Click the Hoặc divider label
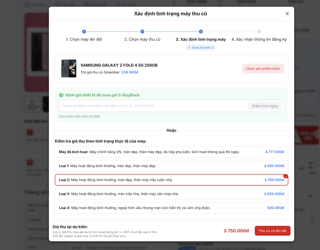The width and height of the screenshot is (320, 250). pyautogui.click(x=171, y=130)
